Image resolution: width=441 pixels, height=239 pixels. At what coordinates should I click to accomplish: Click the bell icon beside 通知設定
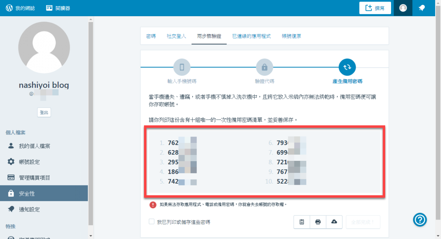[x=11, y=209]
